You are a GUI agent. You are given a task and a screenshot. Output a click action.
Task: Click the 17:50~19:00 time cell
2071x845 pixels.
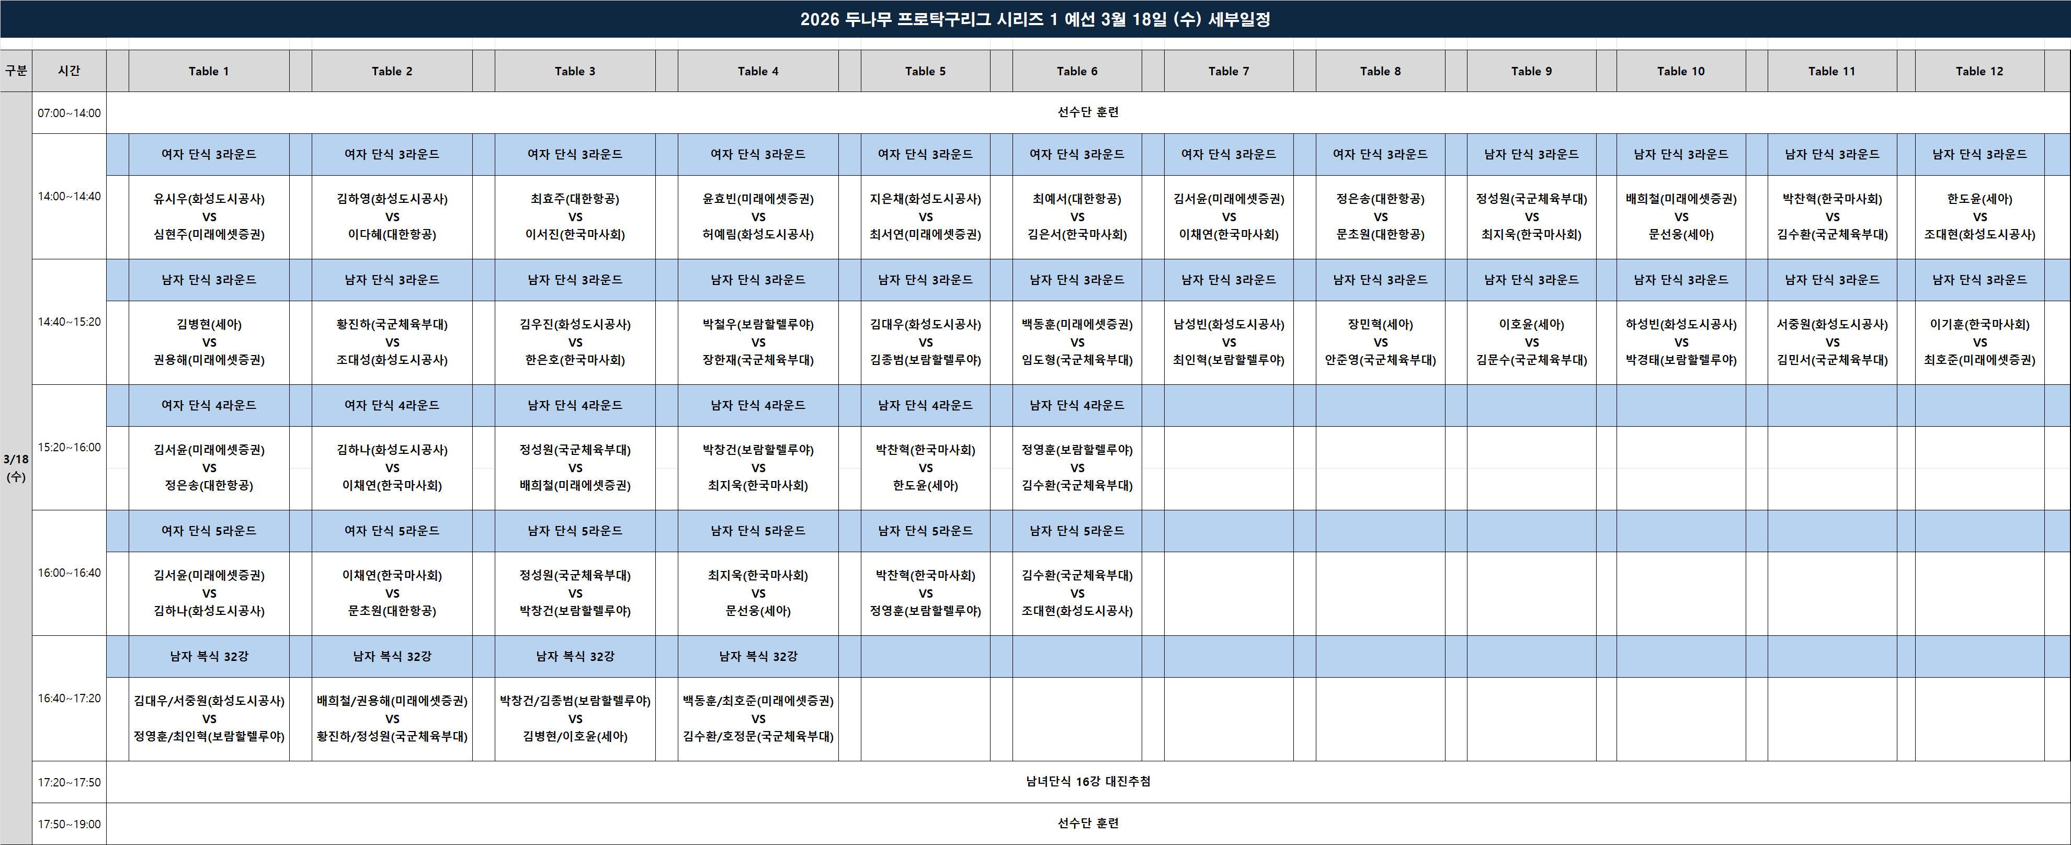(x=69, y=824)
